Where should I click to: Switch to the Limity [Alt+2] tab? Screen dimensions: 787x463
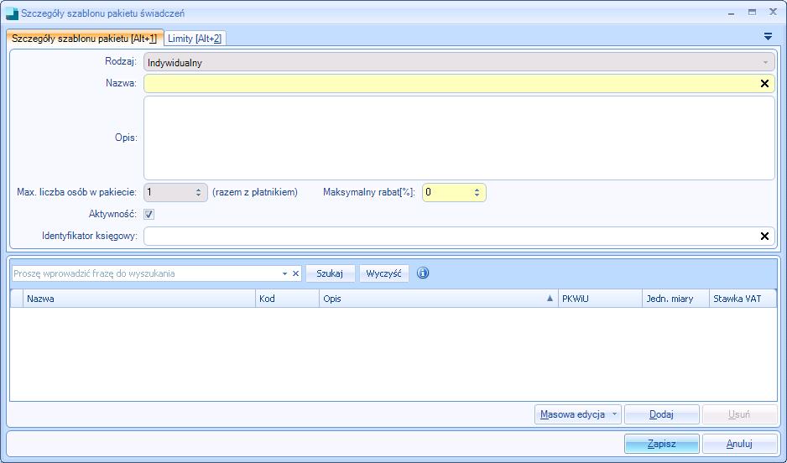[x=195, y=38]
